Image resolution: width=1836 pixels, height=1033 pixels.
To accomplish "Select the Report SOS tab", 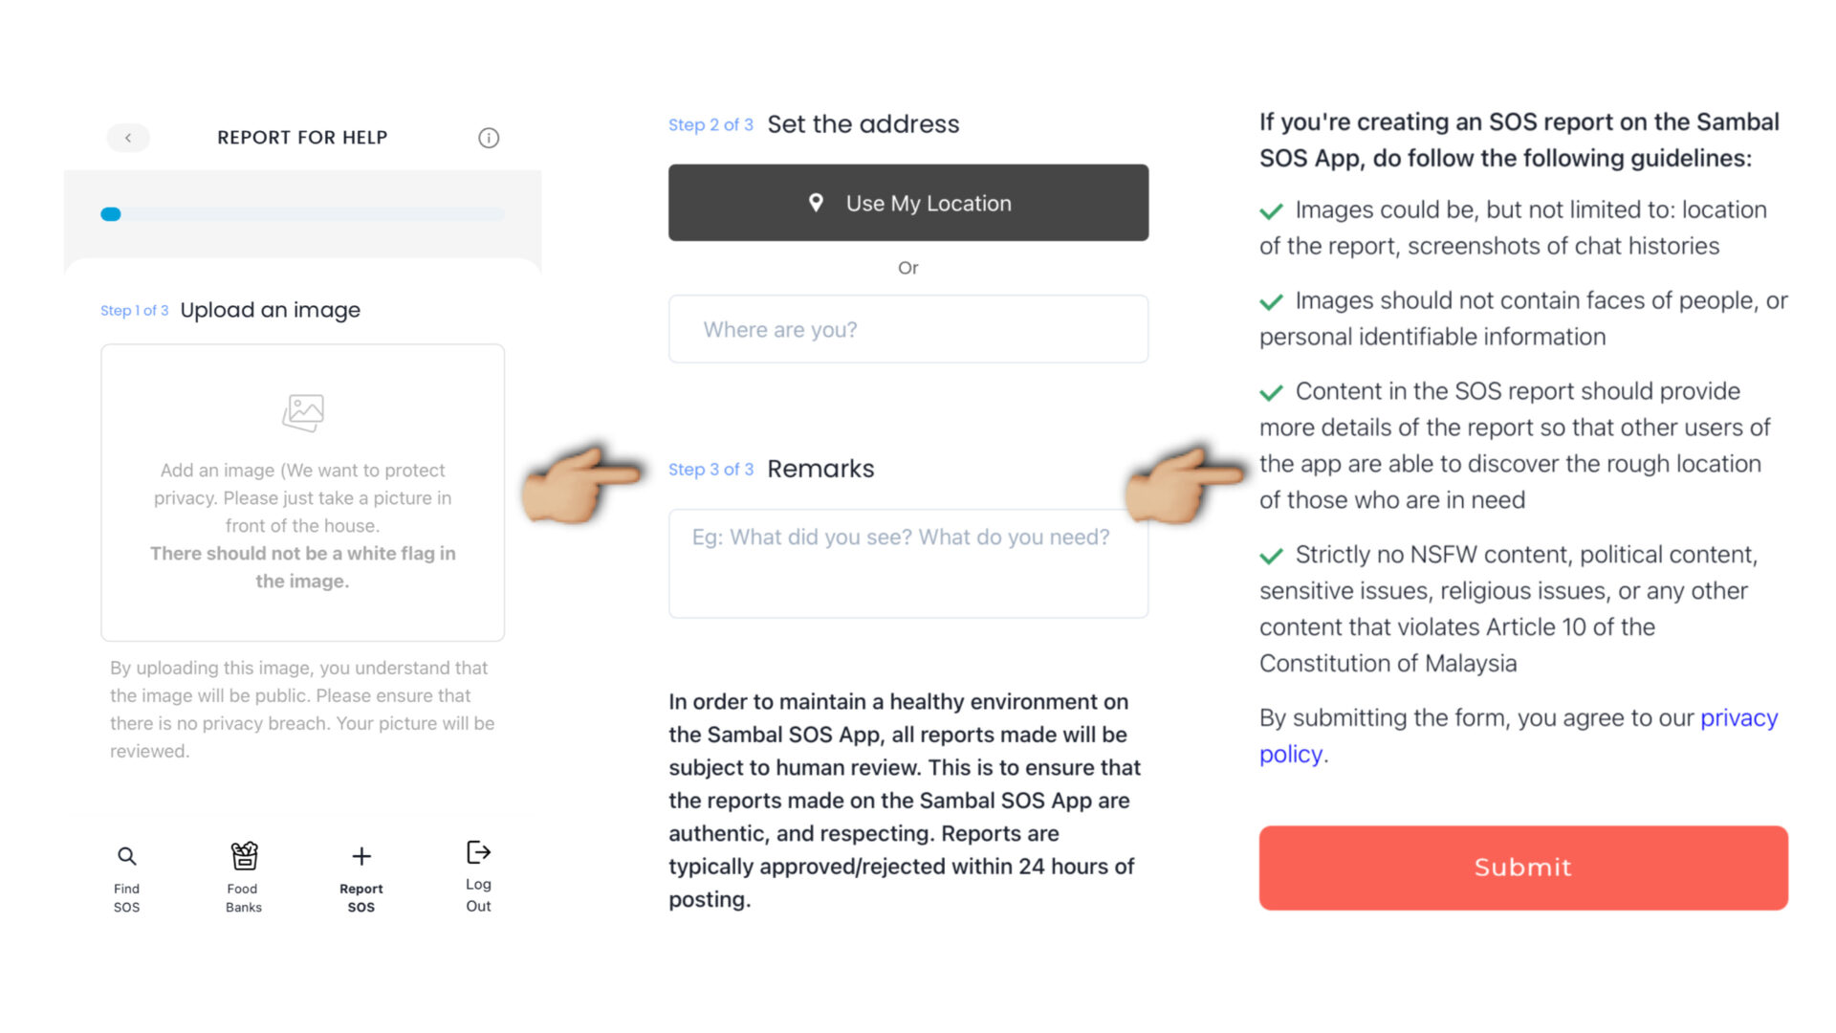I will [x=361, y=876].
